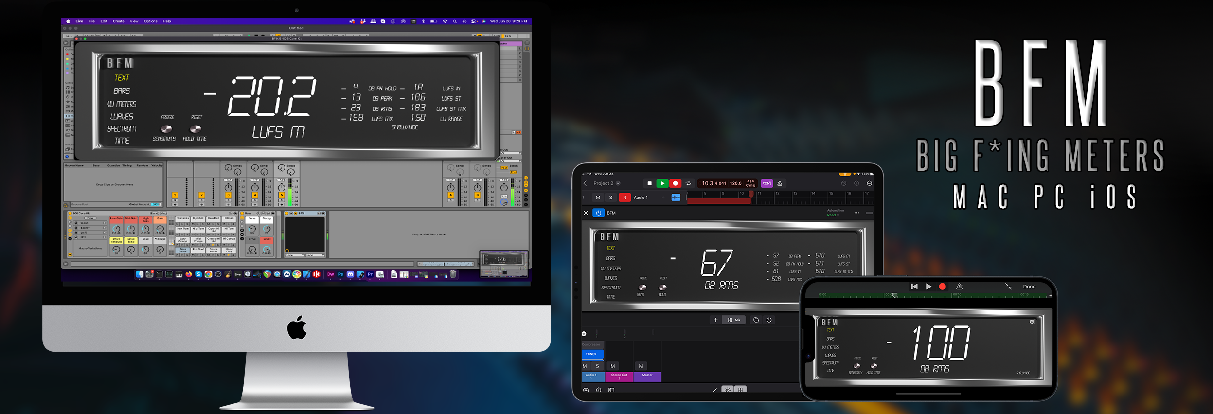
Task: Click the New button in Macro Variations
Action: (x=90, y=218)
